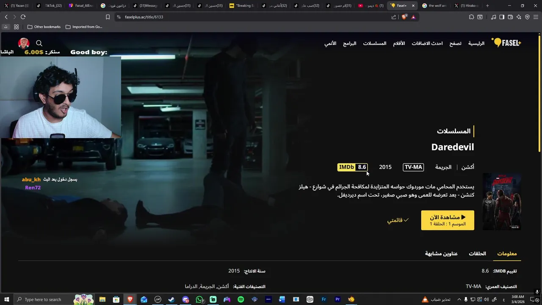Open Brave Wallet icon

coord(510,17)
